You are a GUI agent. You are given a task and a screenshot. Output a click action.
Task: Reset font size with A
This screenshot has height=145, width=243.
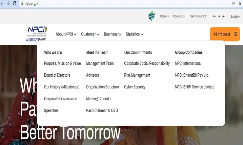[219, 16]
